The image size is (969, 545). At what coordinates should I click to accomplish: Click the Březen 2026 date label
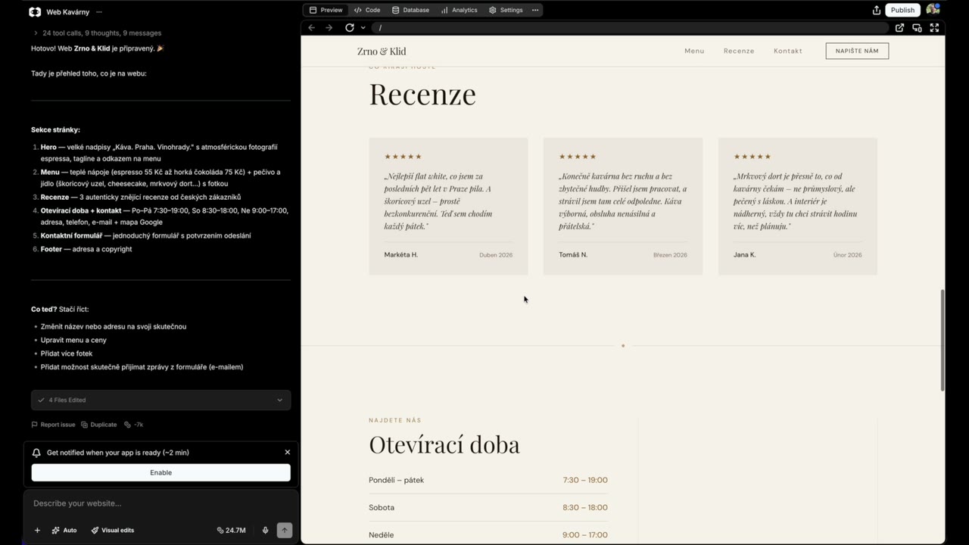pos(670,255)
